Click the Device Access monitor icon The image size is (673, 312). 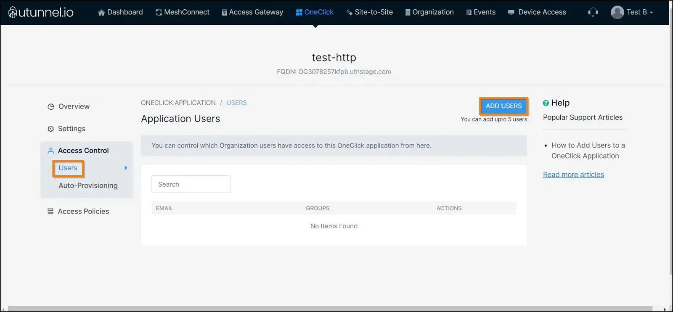(x=511, y=12)
